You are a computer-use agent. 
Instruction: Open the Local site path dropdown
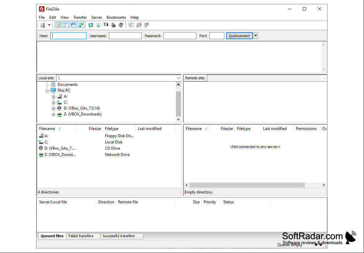point(179,78)
